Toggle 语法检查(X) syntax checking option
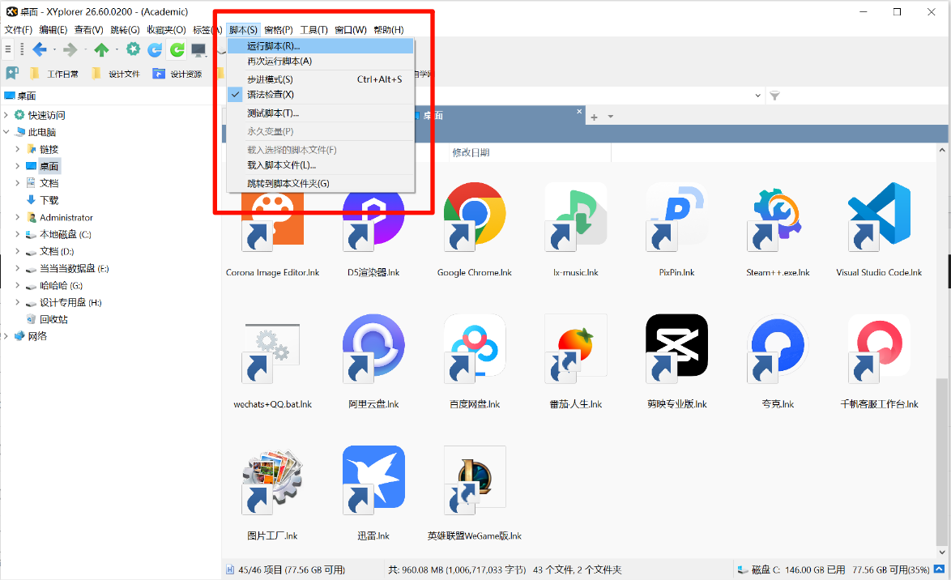 (320, 95)
